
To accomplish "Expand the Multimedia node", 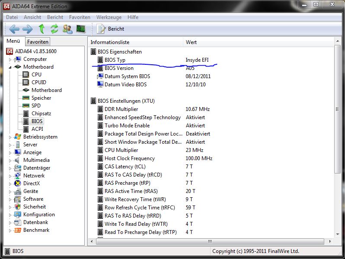I will tap(10, 161).
